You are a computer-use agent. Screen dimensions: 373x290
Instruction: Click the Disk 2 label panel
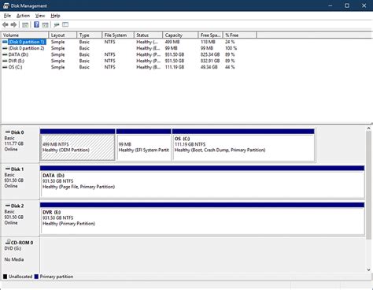(20, 218)
